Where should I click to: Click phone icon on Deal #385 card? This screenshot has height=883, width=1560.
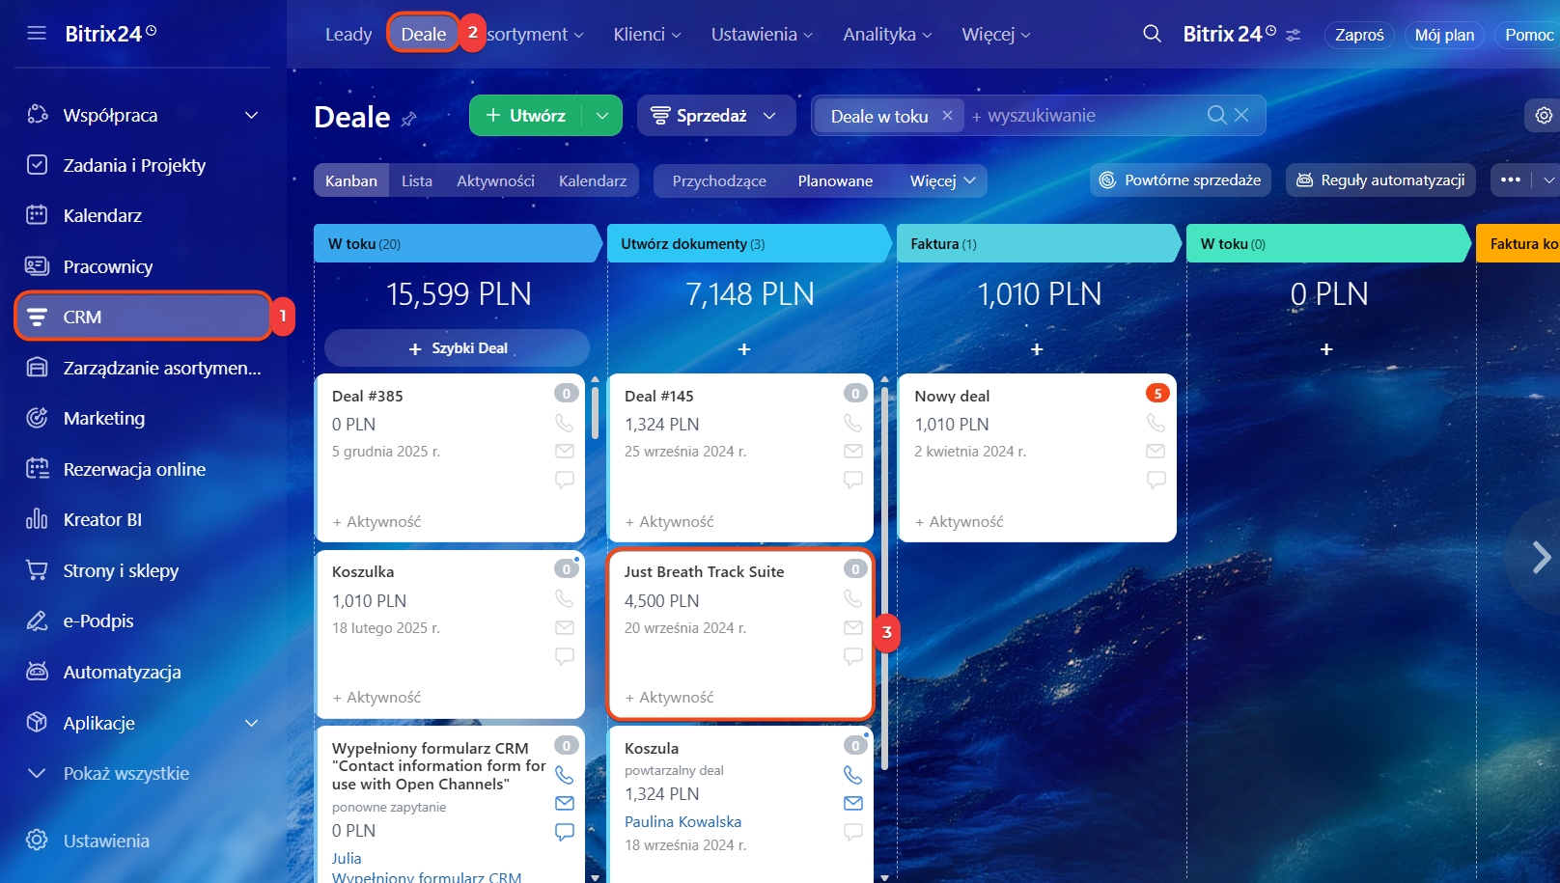pos(564,423)
